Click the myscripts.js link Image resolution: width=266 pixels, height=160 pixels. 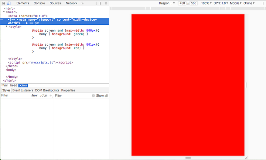pos(42,62)
